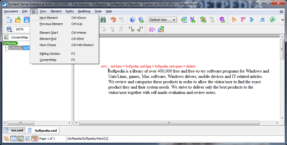The width and height of the screenshot is (287, 145).
Task: Click the Save floppy disk icon
Action: coord(27,20)
